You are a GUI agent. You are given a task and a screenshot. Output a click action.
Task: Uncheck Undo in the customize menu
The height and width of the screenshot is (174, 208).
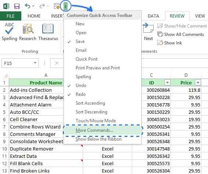(81, 86)
